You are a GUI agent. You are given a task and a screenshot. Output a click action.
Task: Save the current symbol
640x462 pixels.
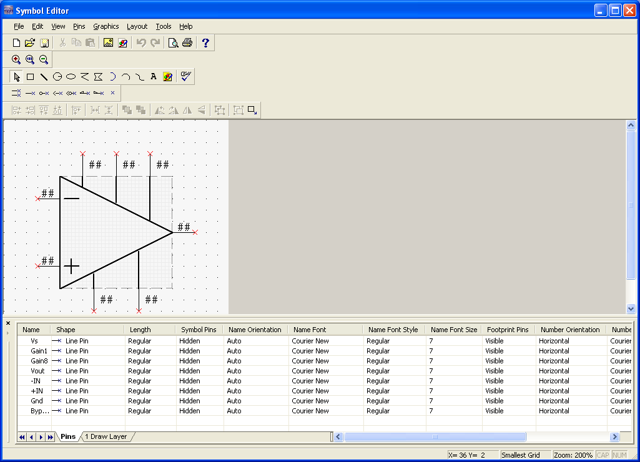point(44,43)
